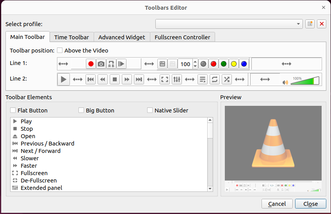The width and height of the screenshot is (331, 214).
Task: Click the Play button in Line 2
Action: click(x=64, y=79)
